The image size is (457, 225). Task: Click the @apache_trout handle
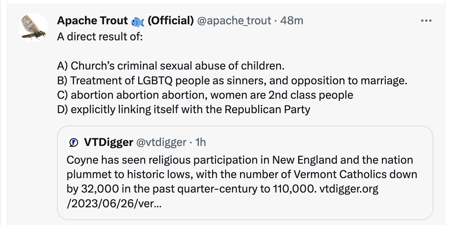click(x=234, y=21)
